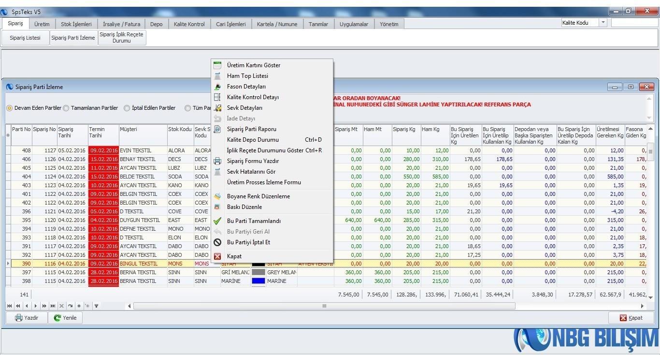This screenshot has height=355, width=660.
Task: Choose Ham Top Listesi in the context menu
Action: tap(272, 76)
